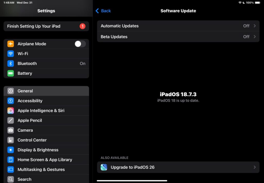The image size is (264, 183).
Task: Select the General settings gear icon
Action: click(x=11, y=91)
